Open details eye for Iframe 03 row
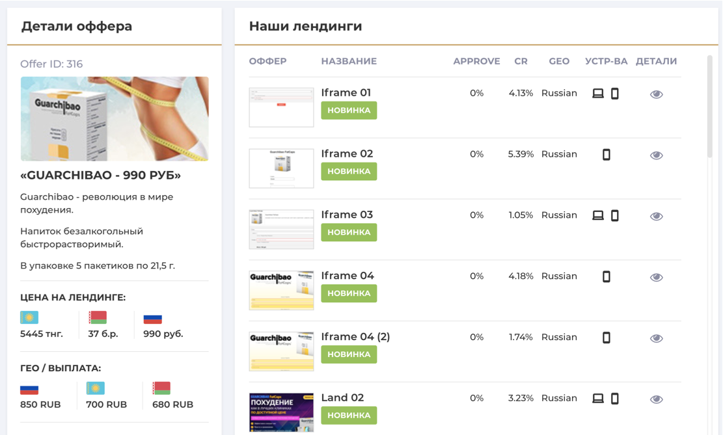This screenshot has width=723, height=435. tap(656, 217)
